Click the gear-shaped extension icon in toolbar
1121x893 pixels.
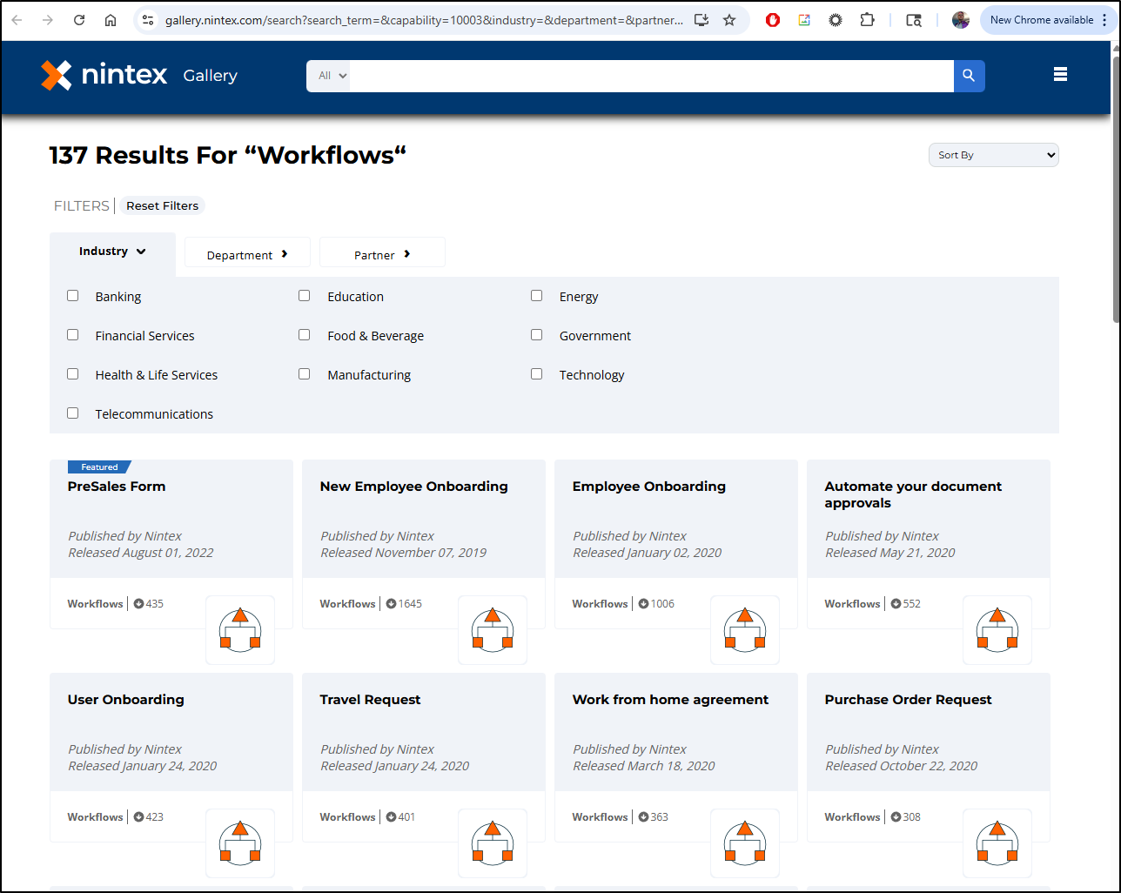click(836, 20)
